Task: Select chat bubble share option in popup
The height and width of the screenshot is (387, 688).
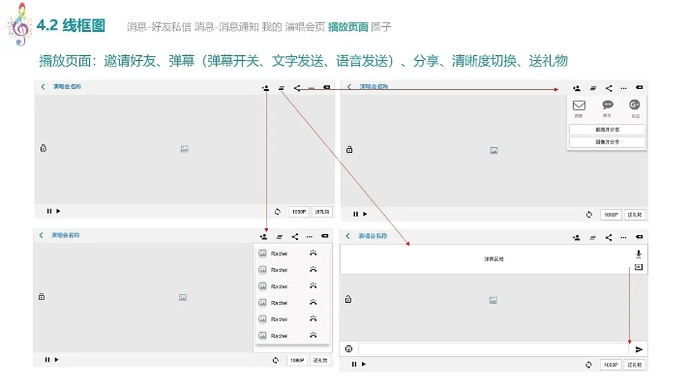Action: [x=608, y=105]
